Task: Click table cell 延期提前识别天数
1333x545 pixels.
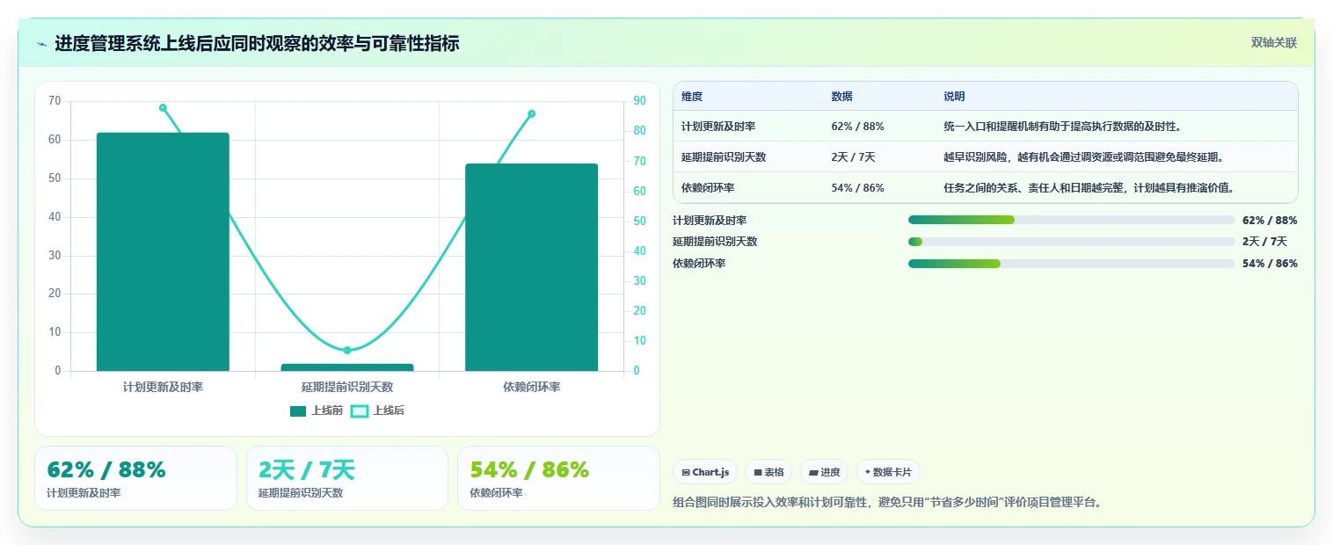Action: 724,157
